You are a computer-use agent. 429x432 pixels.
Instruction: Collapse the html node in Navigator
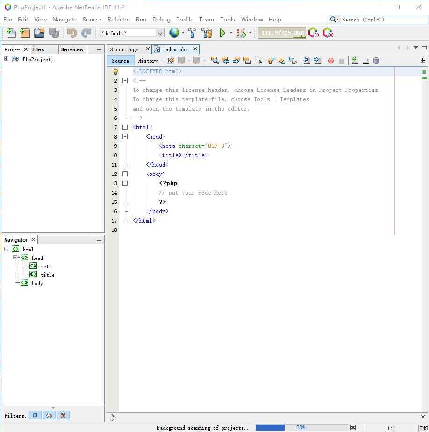(x=7, y=249)
